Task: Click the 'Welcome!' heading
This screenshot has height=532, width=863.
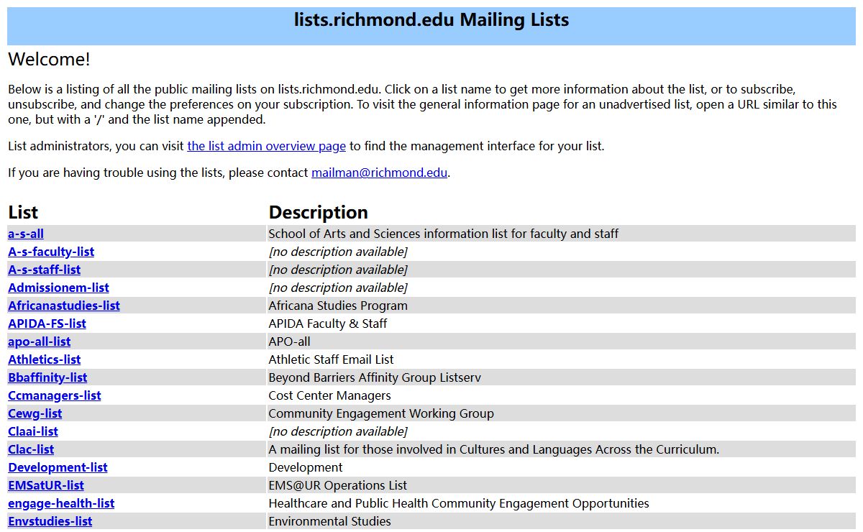Action: click(50, 59)
